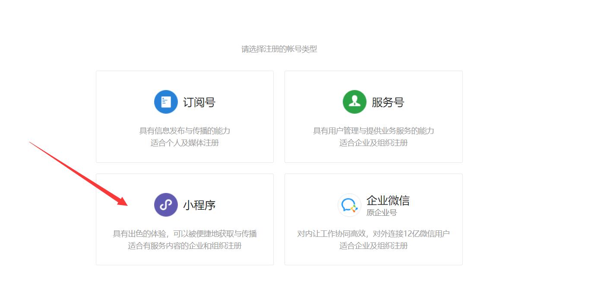Click the blue 订阅号 document icon
607x292 pixels.
166,102
